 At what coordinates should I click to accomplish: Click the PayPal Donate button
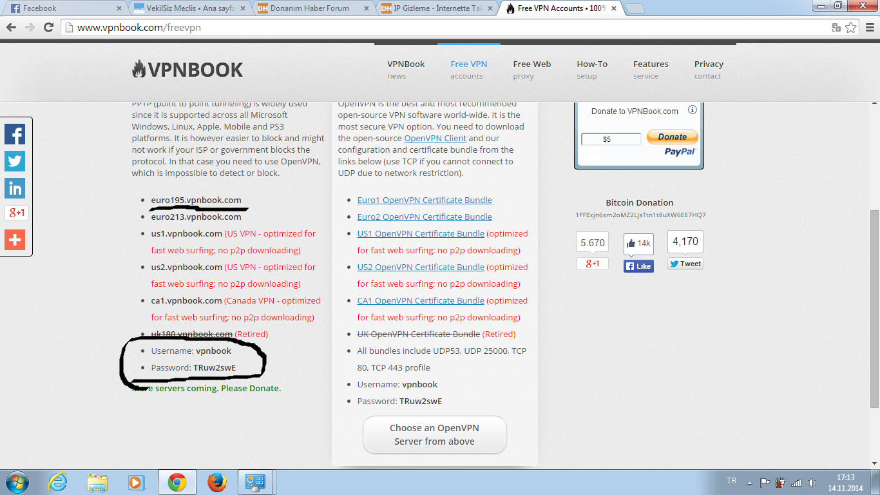pyautogui.click(x=672, y=137)
